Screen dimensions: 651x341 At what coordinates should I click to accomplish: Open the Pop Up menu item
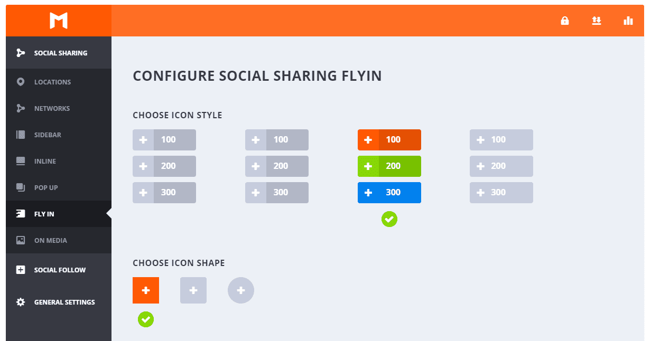coord(46,187)
